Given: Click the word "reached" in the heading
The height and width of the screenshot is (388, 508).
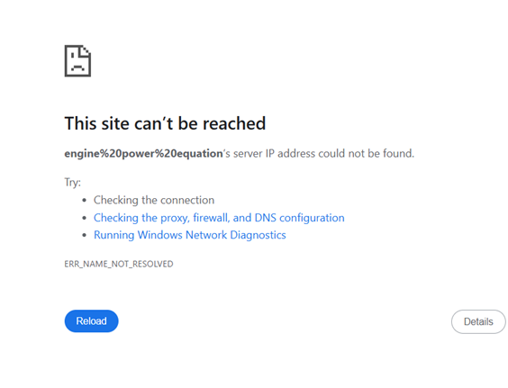Looking at the screenshot, I should (234, 123).
